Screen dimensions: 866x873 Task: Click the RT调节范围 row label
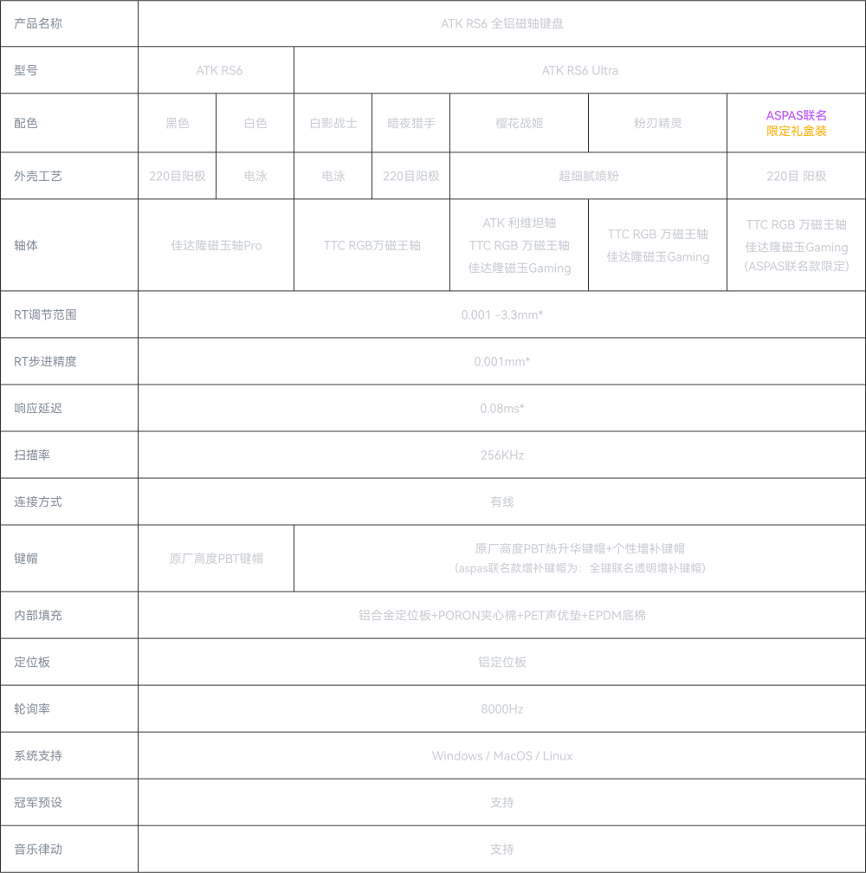pos(45,314)
